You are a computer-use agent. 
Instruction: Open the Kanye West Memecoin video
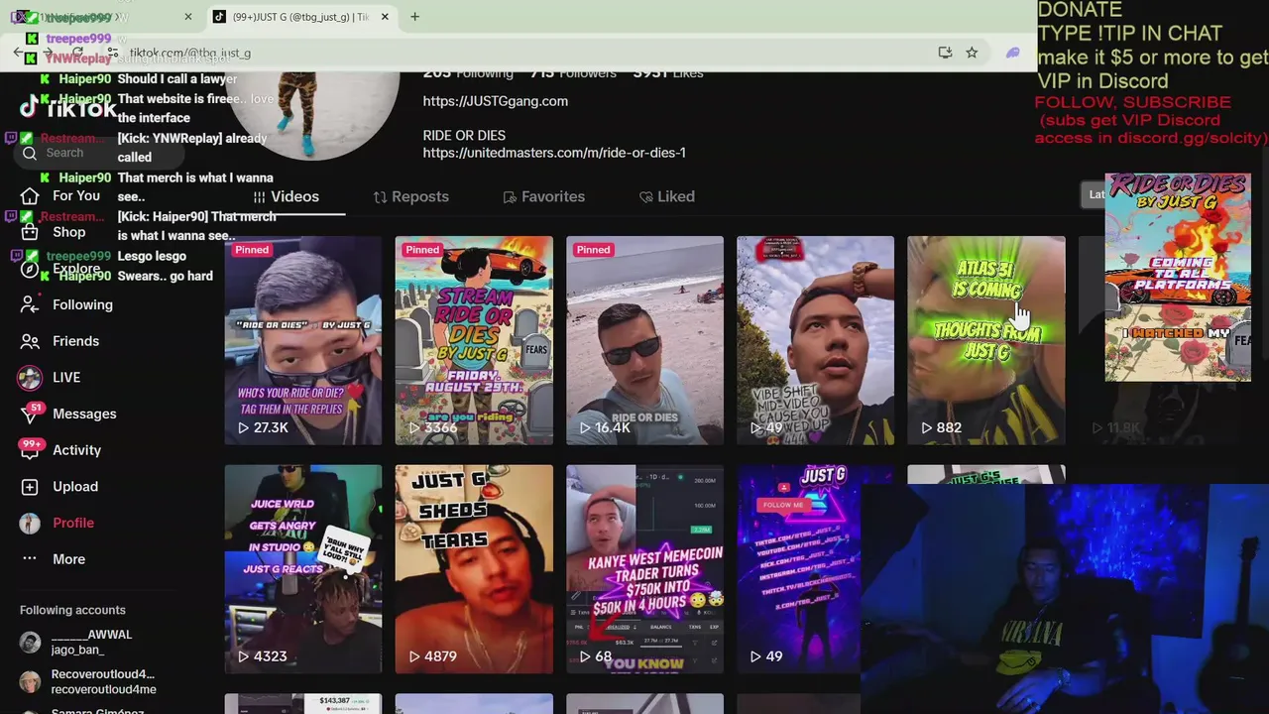tap(644, 569)
